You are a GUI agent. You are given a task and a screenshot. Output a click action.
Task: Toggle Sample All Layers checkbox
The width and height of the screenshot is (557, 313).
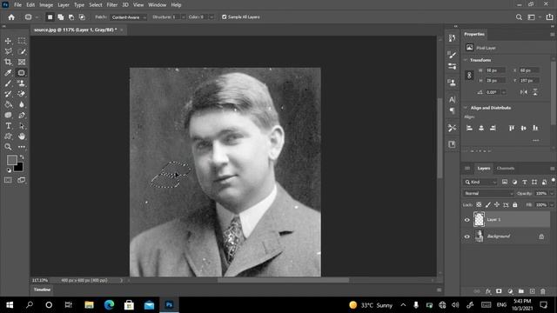point(225,17)
